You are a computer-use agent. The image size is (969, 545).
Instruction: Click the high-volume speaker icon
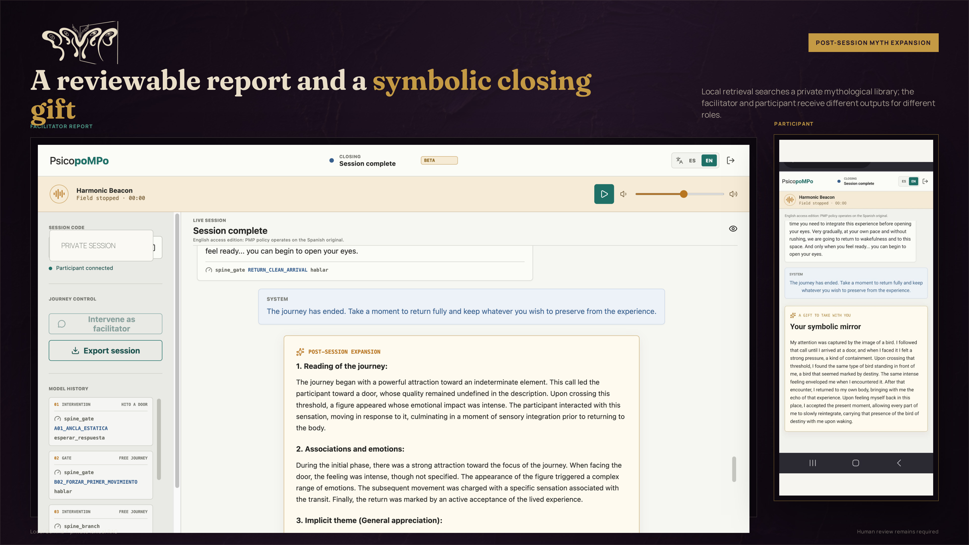tap(733, 194)
